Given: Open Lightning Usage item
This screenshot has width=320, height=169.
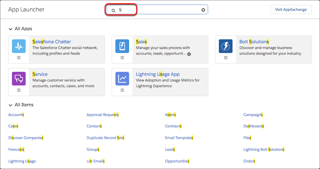Looking at the screenshot, I should [22, 161].
